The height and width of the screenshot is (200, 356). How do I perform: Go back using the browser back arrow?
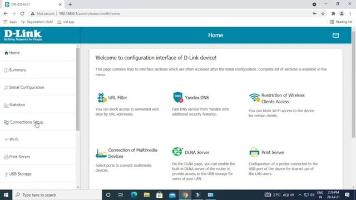coord(6,13)
